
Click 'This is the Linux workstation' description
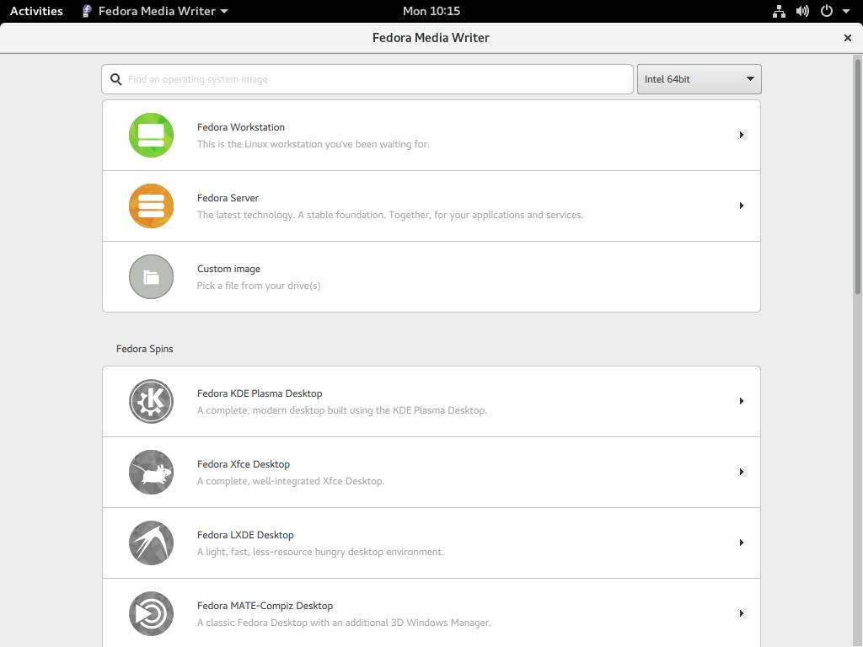click(314, 144)
